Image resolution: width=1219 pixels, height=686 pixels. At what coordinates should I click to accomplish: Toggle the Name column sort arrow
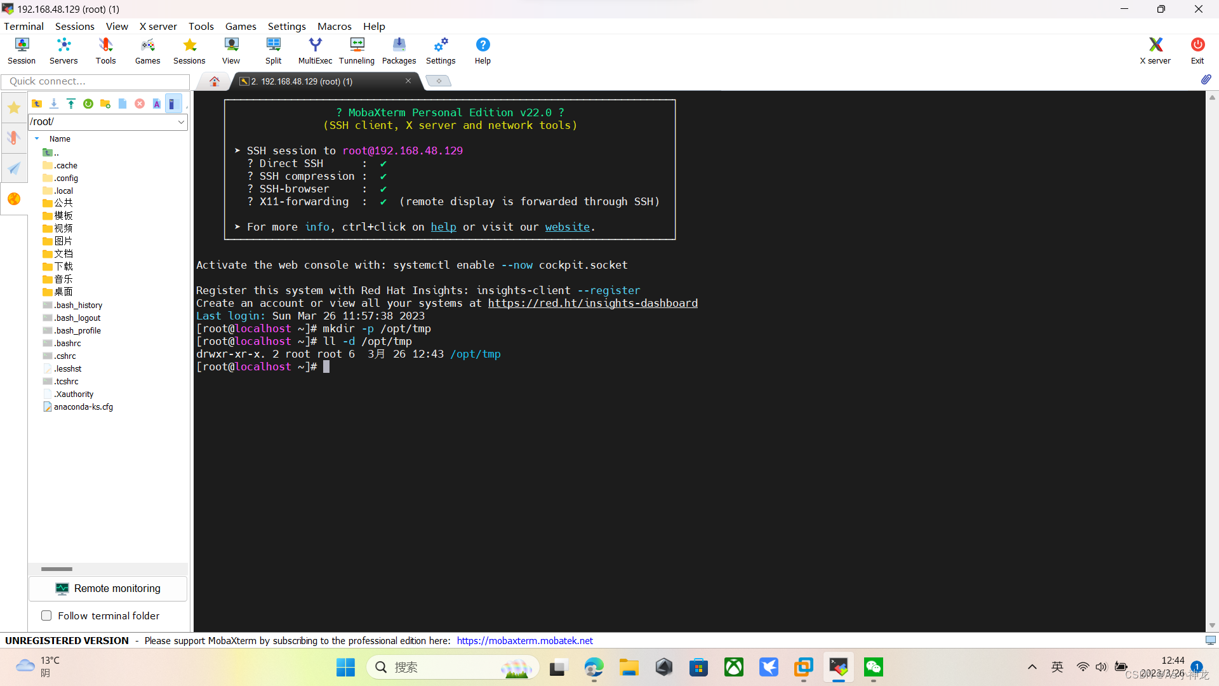37,138
